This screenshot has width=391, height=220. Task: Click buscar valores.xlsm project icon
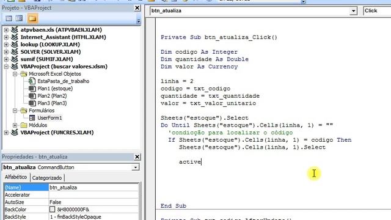tap(15, 67)
